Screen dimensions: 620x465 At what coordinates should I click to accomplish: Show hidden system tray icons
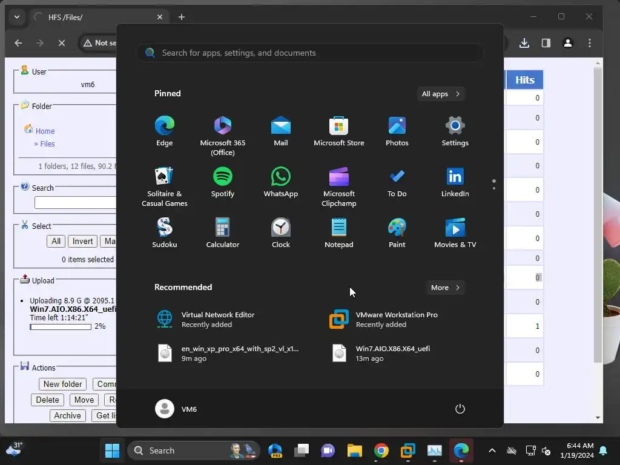pos(492,450)
